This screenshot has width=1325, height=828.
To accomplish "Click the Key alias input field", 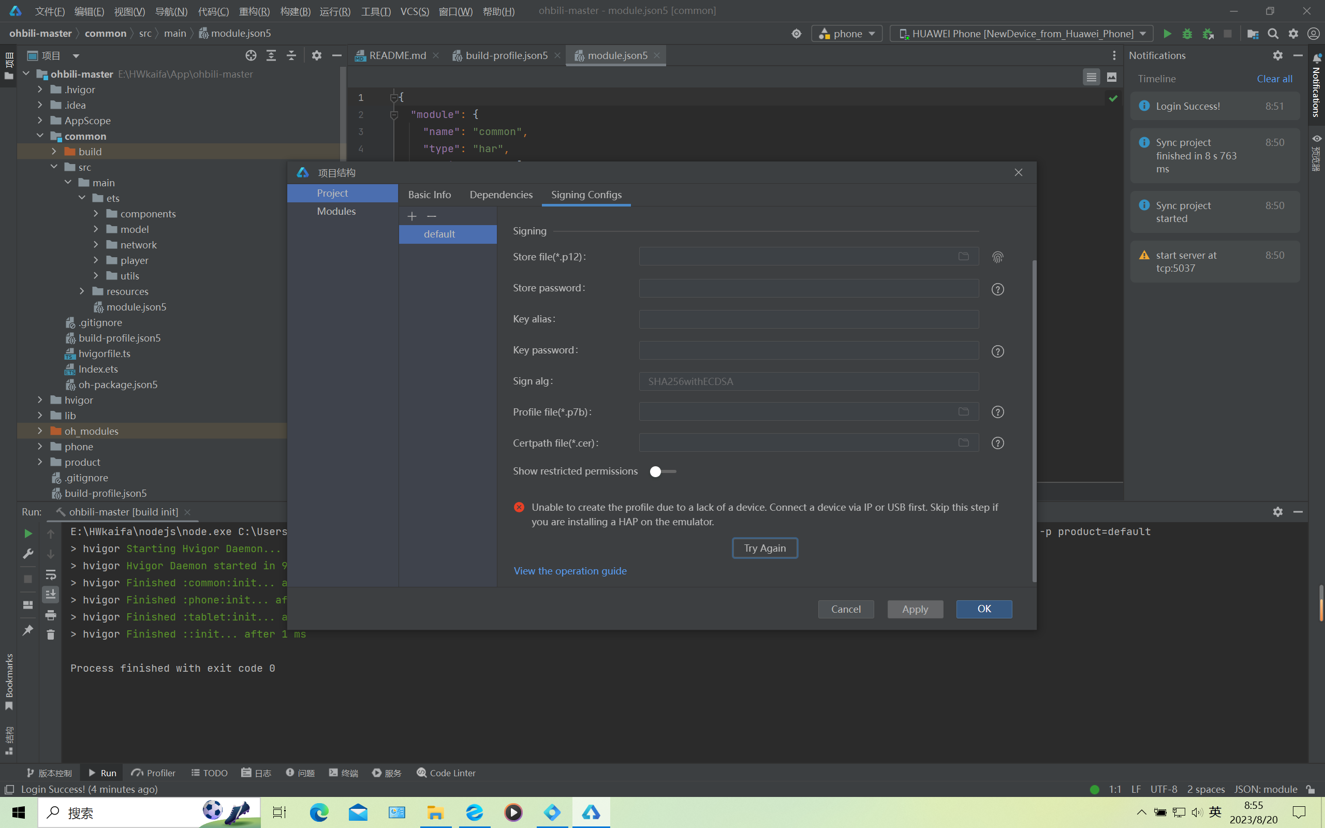I will click(x=808, y=319).
